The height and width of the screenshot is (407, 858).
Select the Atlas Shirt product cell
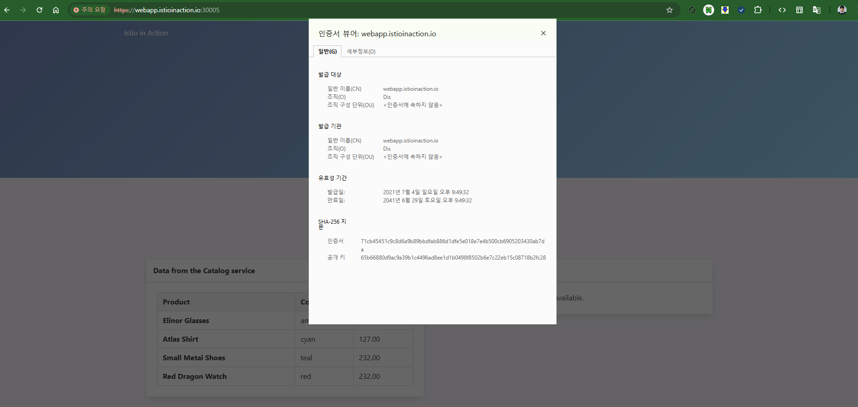point(226,339)
